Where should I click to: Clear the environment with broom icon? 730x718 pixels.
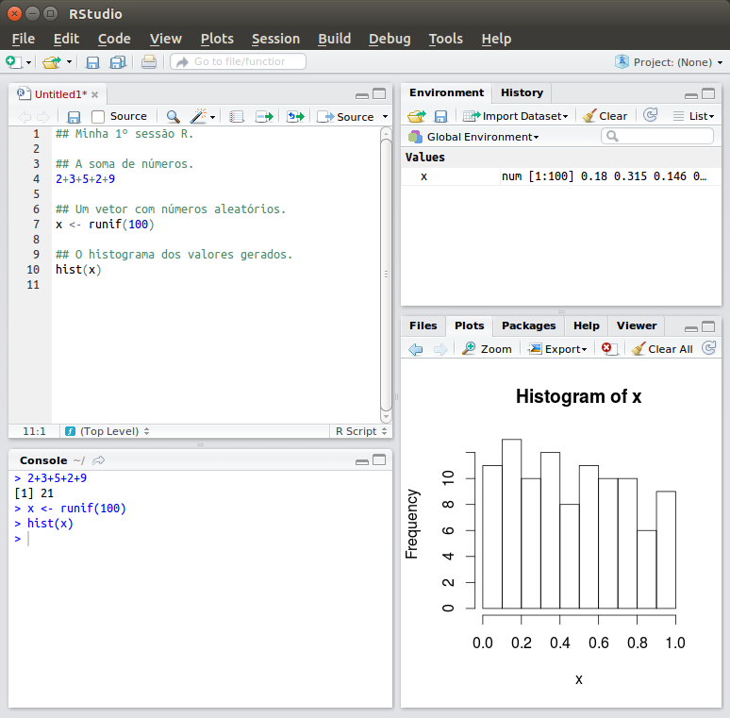point(605,116)
